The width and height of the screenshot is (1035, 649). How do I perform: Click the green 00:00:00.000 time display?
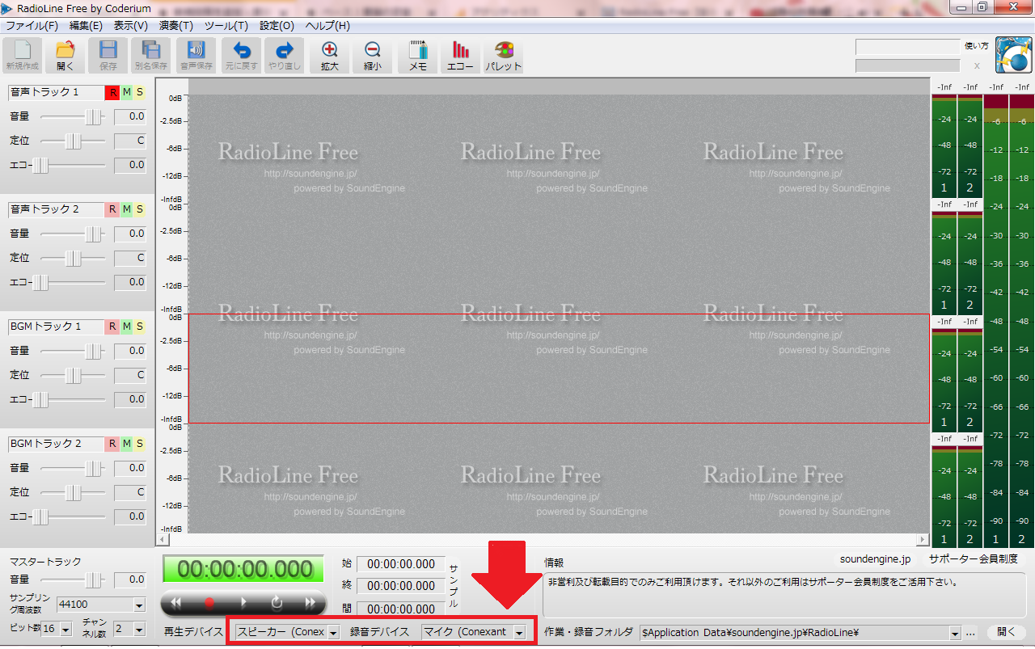(x=244, y=569)
